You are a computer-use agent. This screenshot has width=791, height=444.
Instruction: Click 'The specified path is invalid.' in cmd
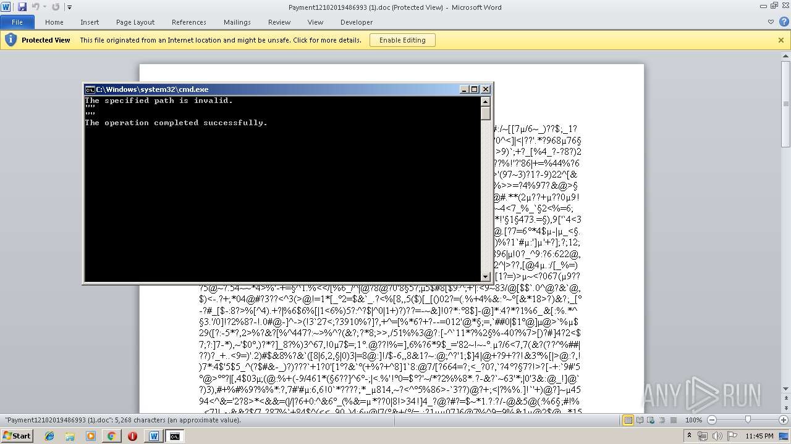159,101
